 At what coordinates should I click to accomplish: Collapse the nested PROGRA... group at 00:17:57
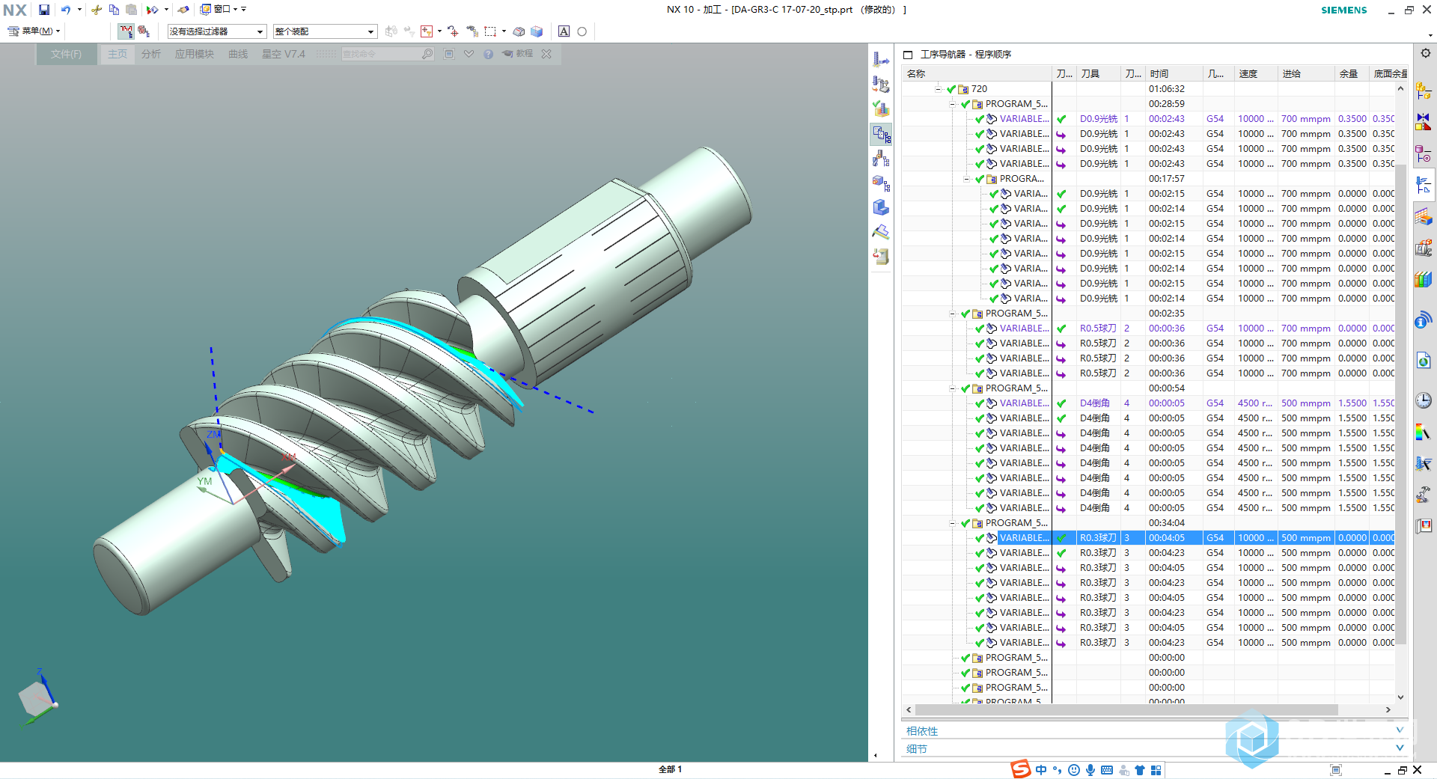[x=967, y=179]
